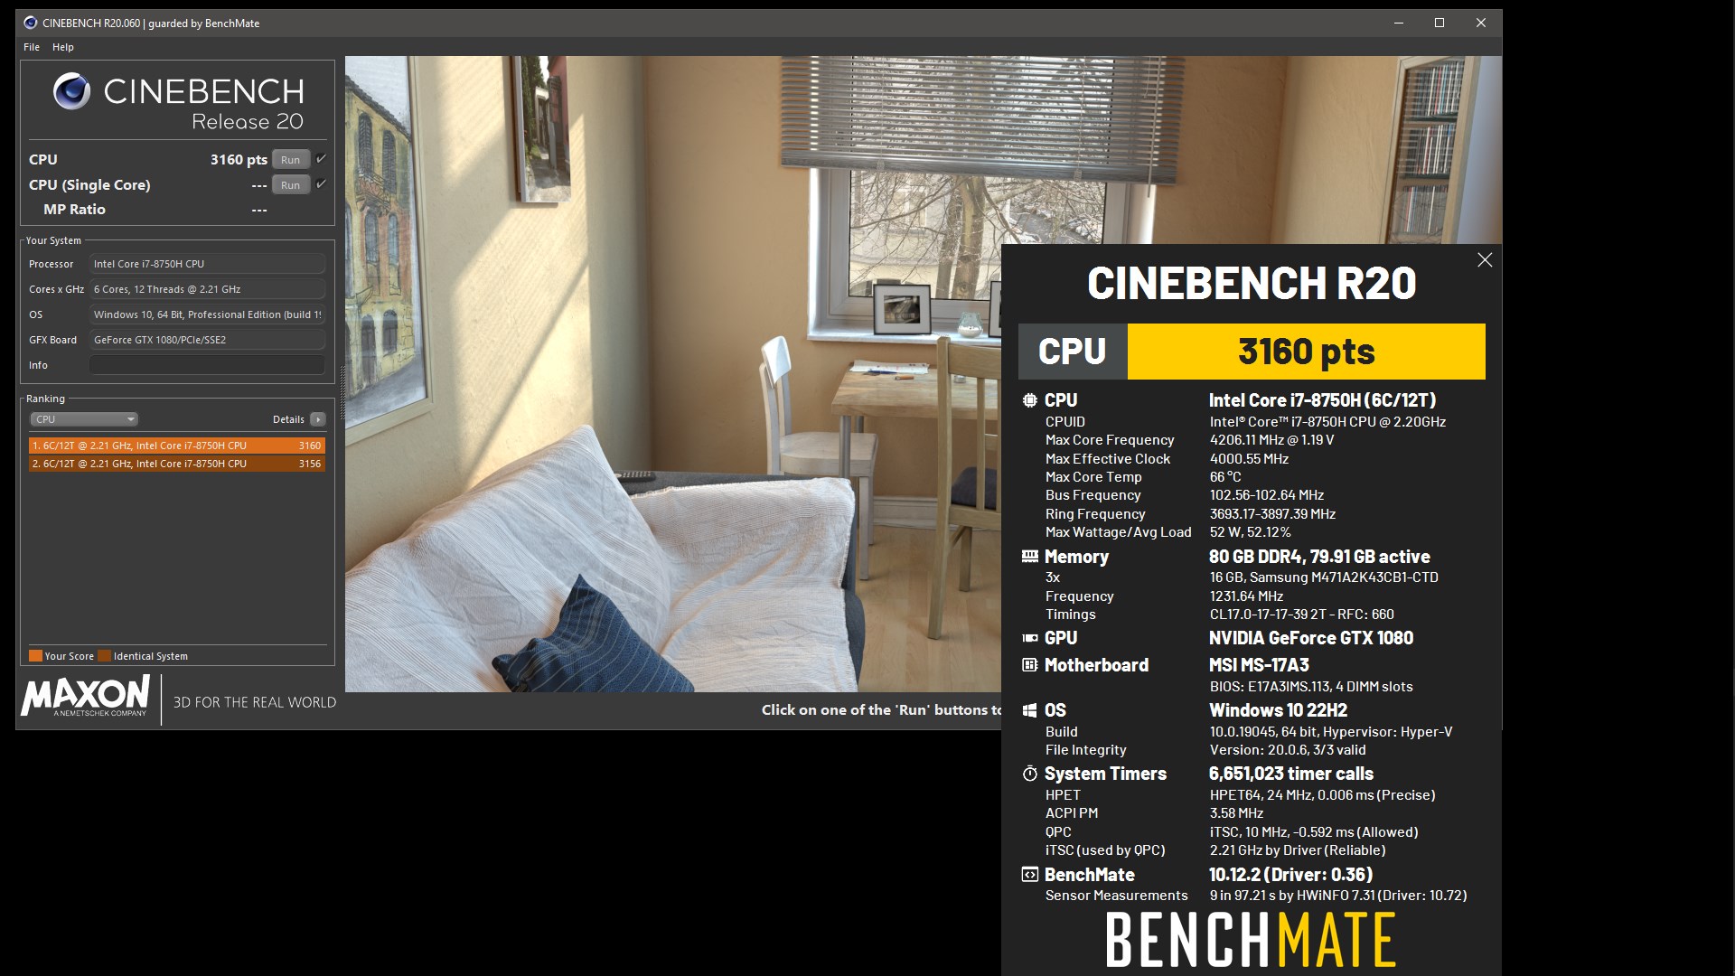Click the Cinebench app icon in title bar
1735x976 pixels.
click(x=31, y=23)
